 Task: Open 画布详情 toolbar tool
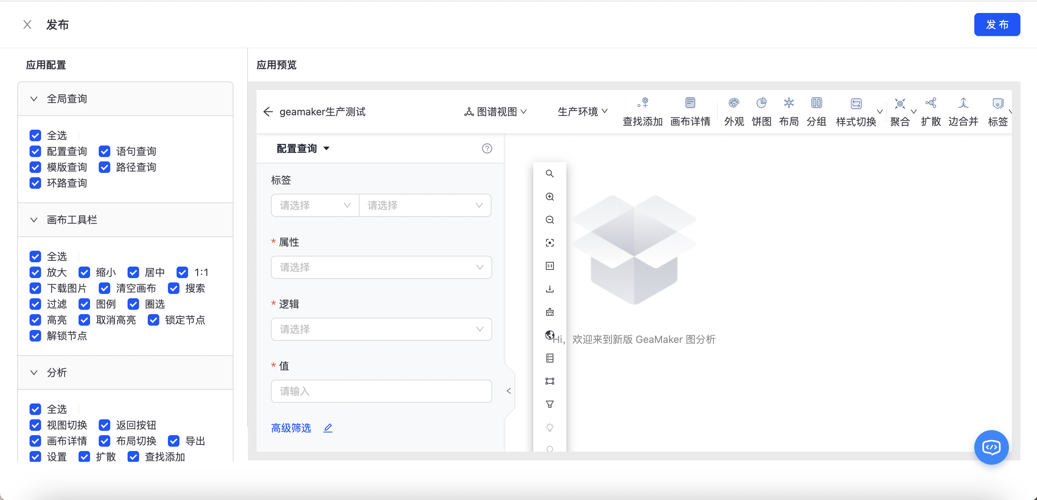pos(690,112)
